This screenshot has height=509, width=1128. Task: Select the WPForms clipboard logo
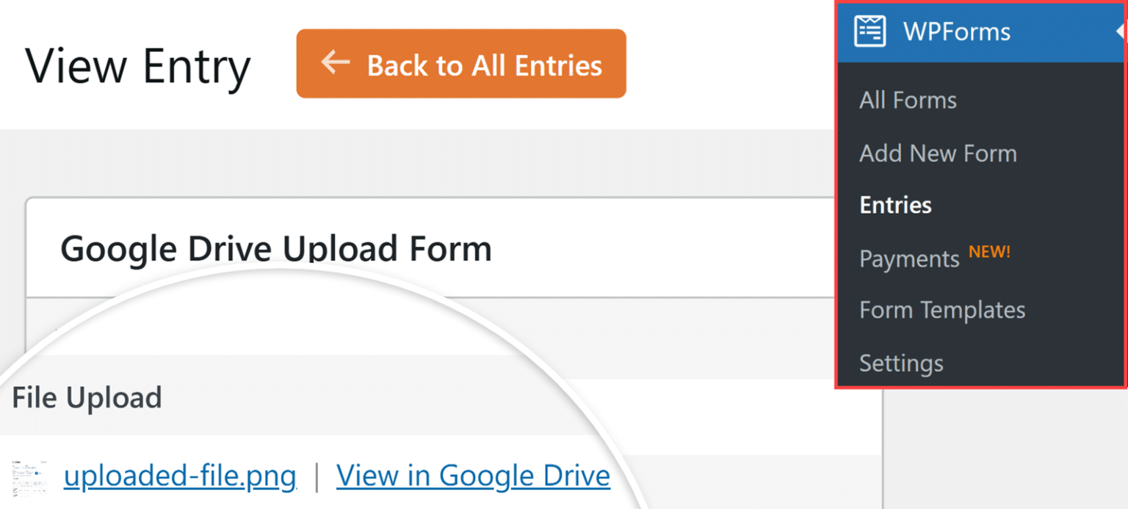[870, 31]
